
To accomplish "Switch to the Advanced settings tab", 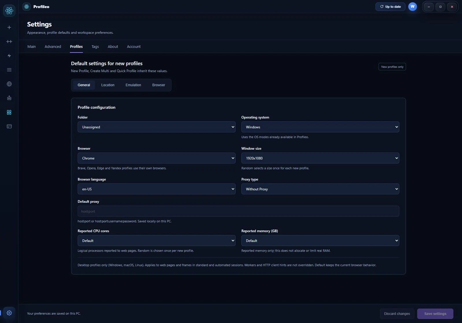I will coord(53,46).
